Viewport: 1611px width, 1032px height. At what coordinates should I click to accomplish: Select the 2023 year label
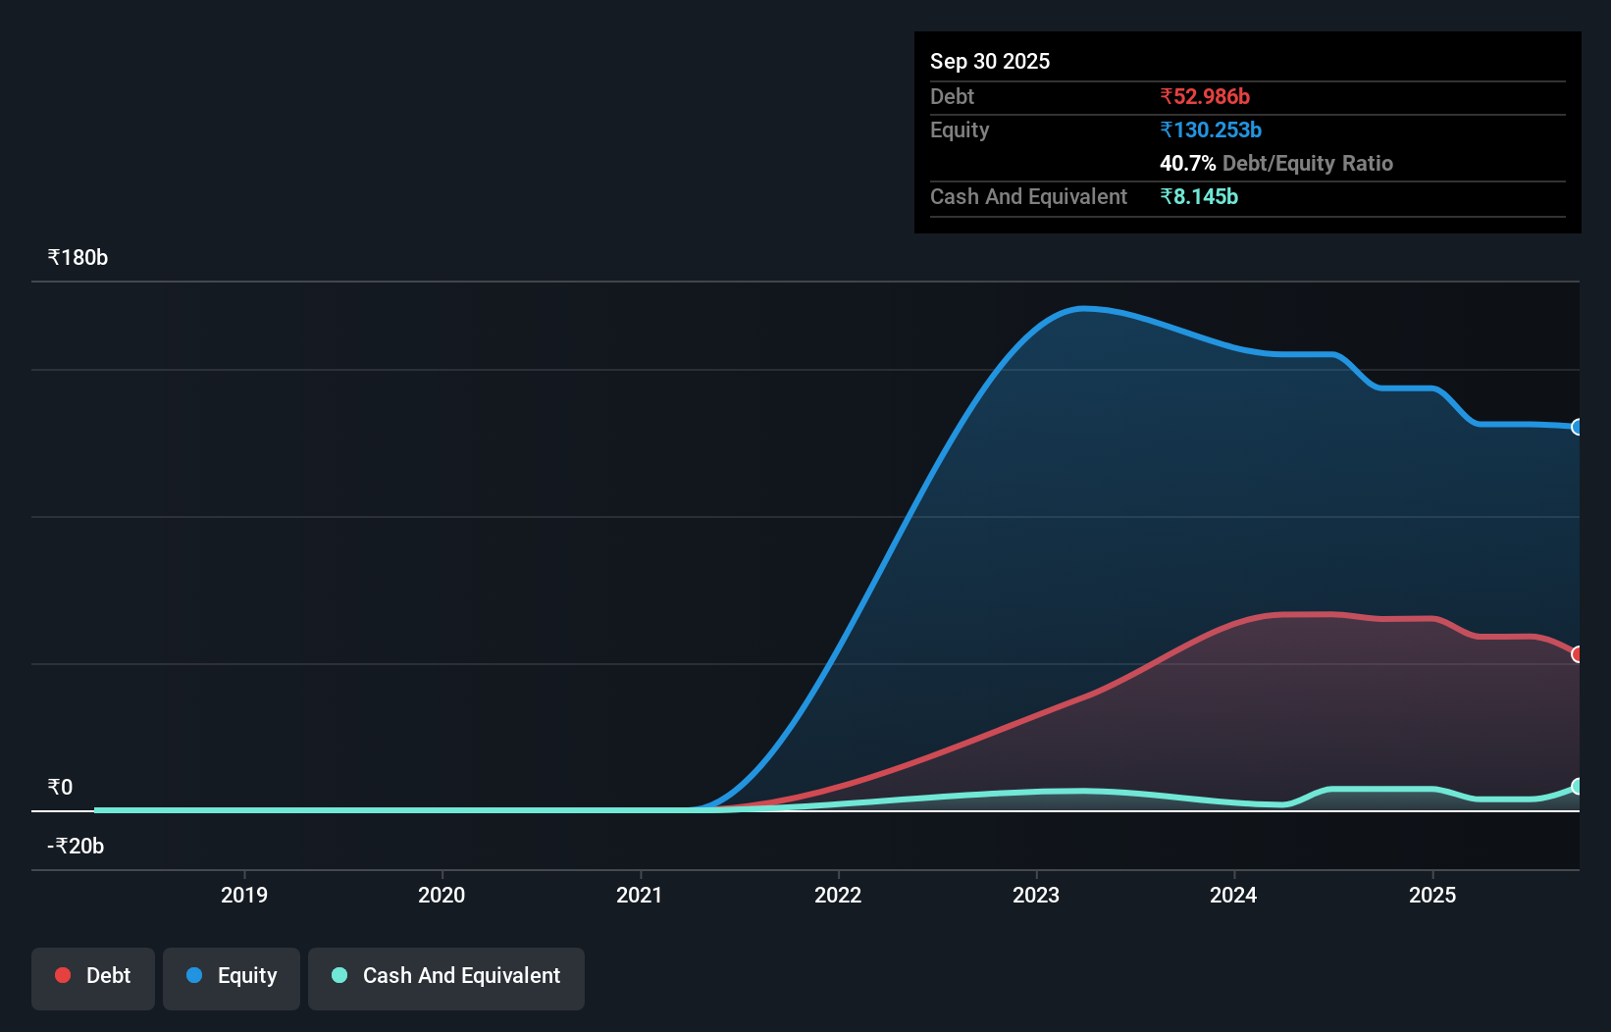pyautogui.click(x=1035, y=894)
